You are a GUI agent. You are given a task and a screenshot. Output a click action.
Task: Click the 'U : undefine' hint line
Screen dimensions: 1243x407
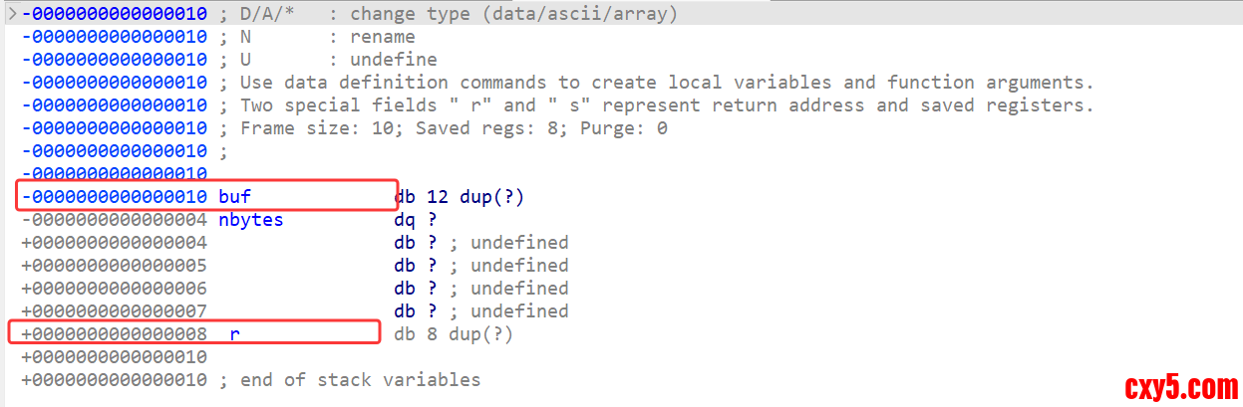point(339,60)
